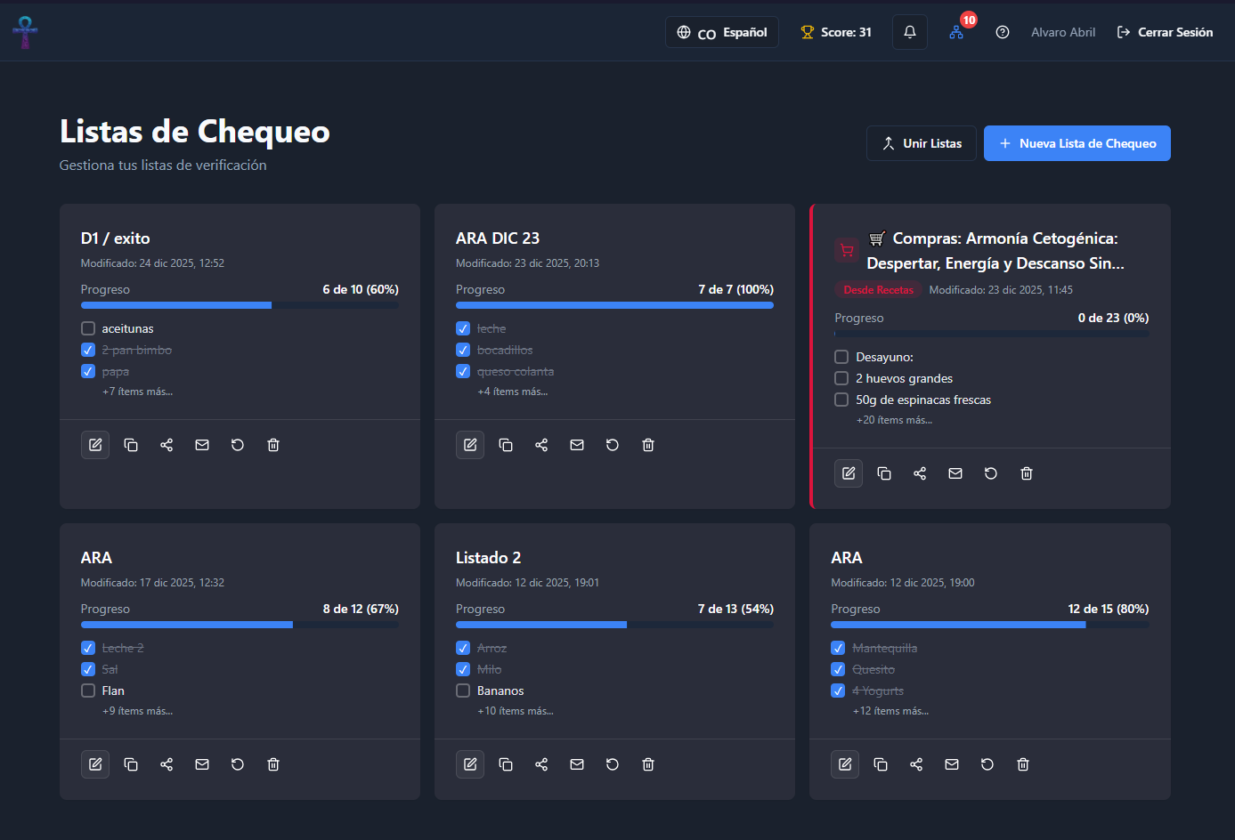
Task: Open the notifications bell
Action: pos(910,32)
